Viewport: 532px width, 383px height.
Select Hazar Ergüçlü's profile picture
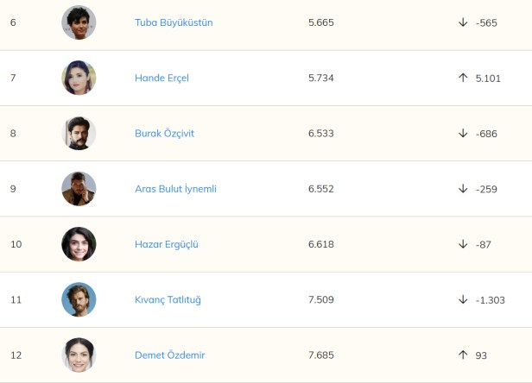click(x=79, y=244)
